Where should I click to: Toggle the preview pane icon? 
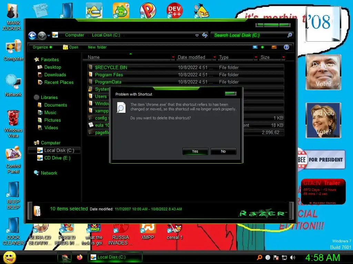(x=274, y=47)
